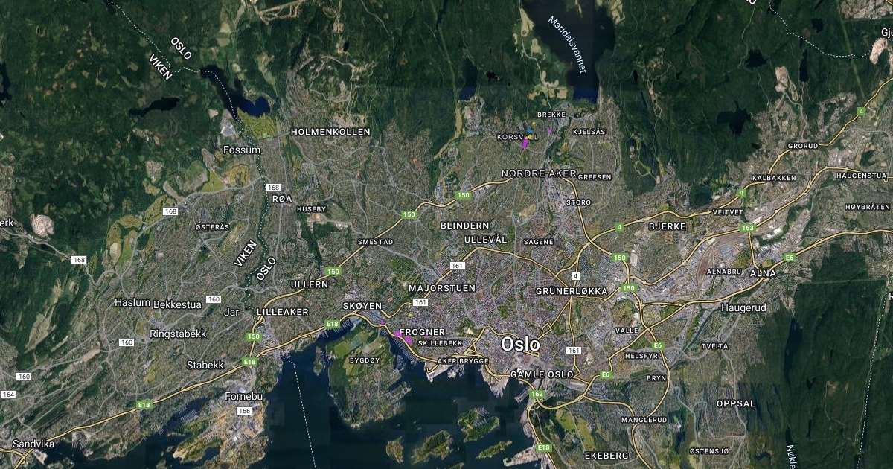Select the Nordre Aker district label
Image resolution: width=893 pixels, height=469 pixels.
click(540, 173)
